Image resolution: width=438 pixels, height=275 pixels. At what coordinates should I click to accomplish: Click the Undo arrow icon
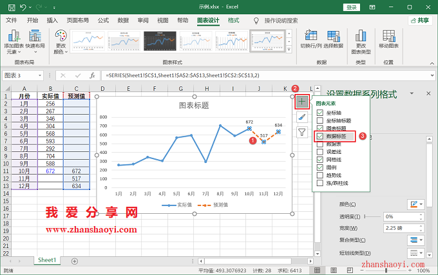tap(23, 7)
